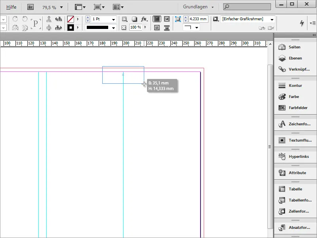Open opacity slider arrow next to 100 %
317x238 pixels.
tap(145, 27)
